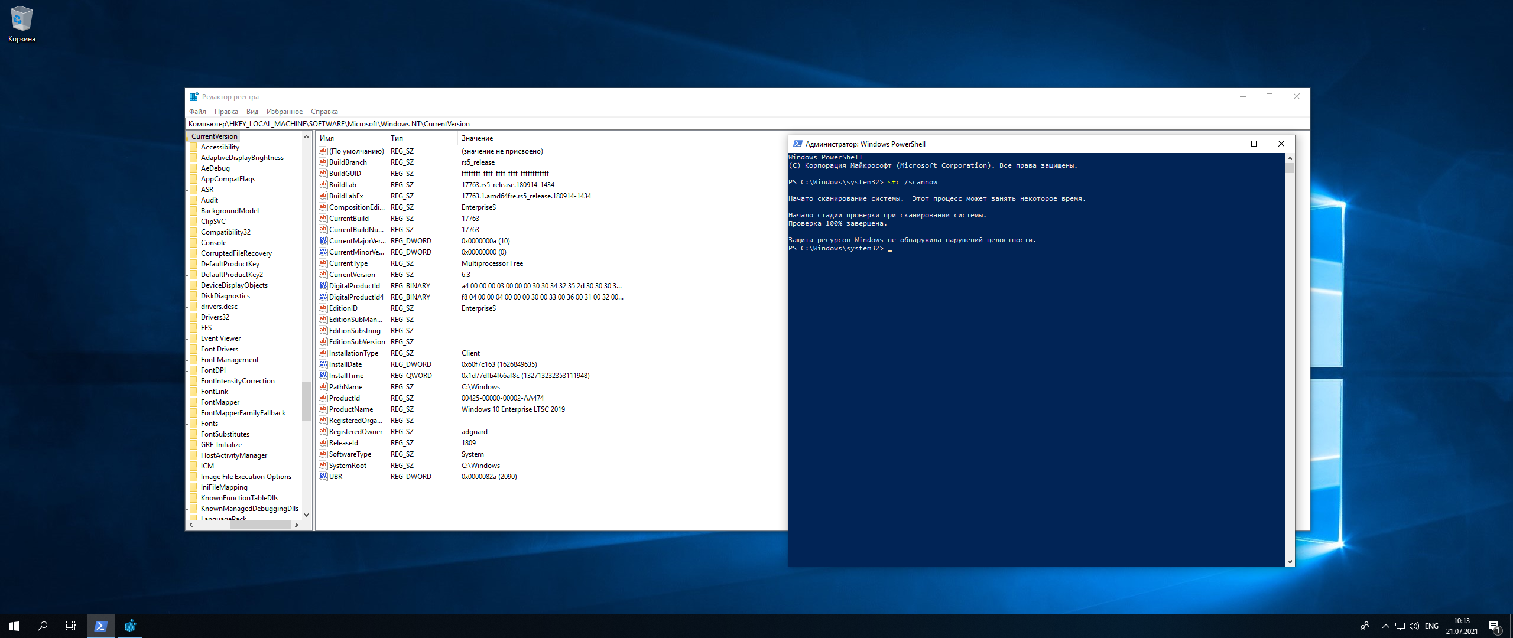Open Task View from the taskbar
Screen dimensions: 1513x638
(x=70, y=626)
